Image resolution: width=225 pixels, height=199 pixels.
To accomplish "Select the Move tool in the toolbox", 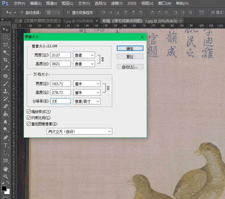I will pos(6,29).
